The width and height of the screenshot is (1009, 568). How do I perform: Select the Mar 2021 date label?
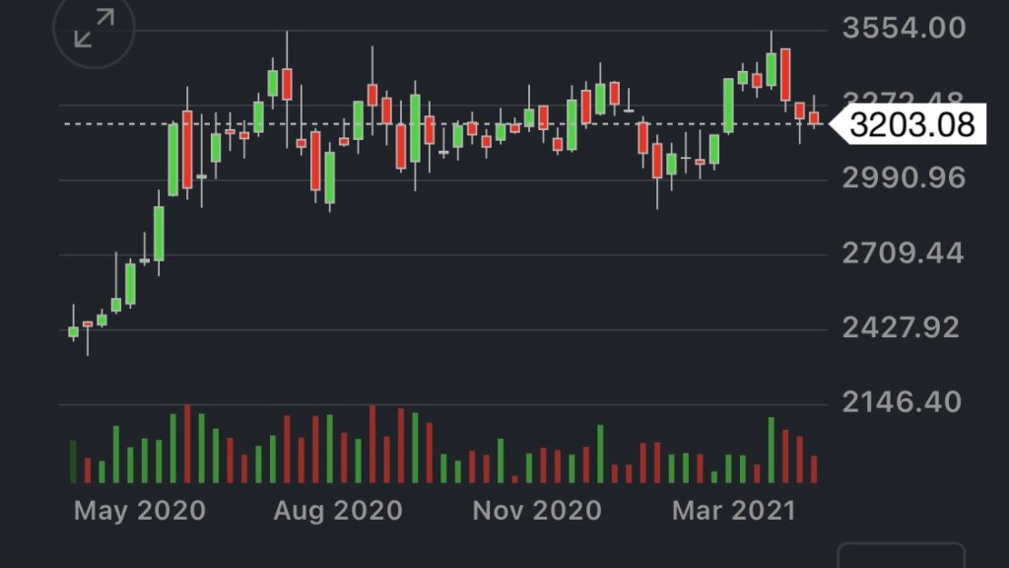(733, 511)
